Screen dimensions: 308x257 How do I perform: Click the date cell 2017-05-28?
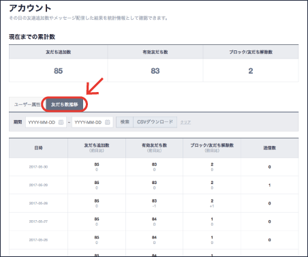point(38,203)
